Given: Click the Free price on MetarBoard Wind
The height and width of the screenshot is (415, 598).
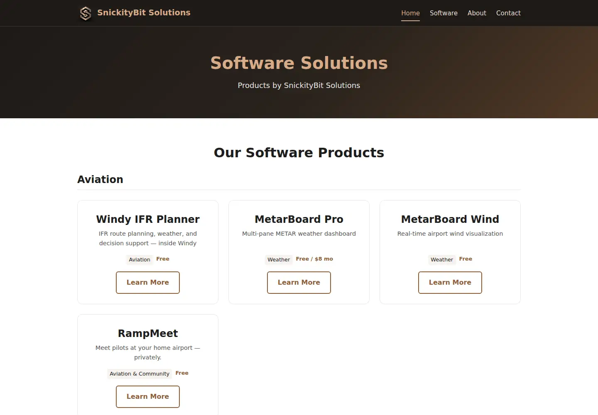Looking at the screenshot, I should point(466,259).
